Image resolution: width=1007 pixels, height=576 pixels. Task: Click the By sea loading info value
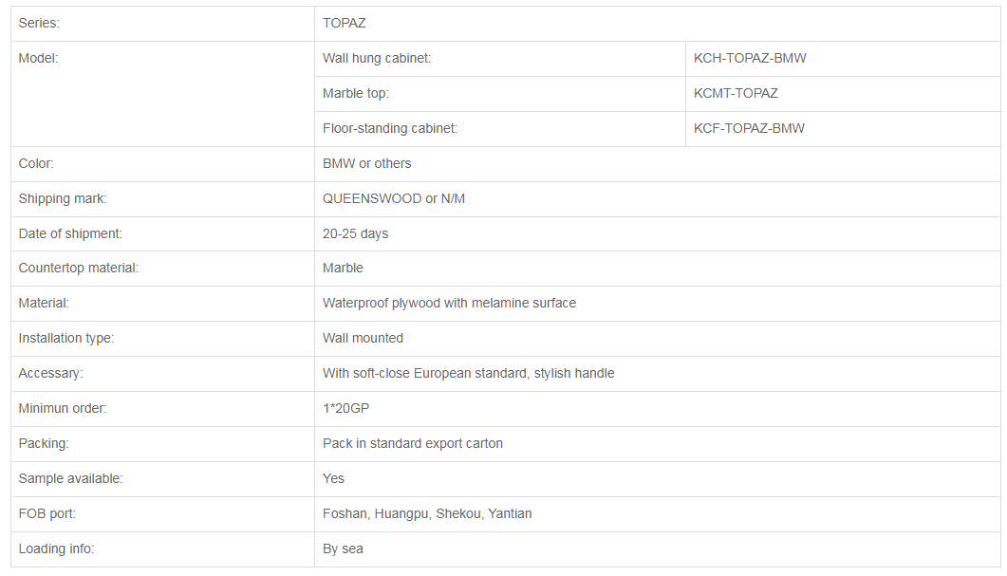pos(343,549)
